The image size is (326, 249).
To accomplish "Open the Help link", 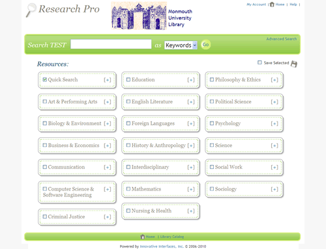I will click(293, 5).
